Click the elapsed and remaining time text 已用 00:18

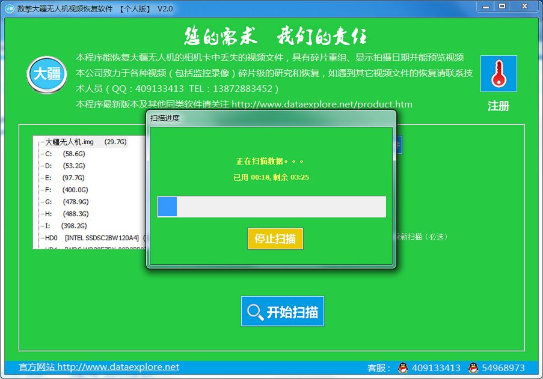tap(271, 177)
